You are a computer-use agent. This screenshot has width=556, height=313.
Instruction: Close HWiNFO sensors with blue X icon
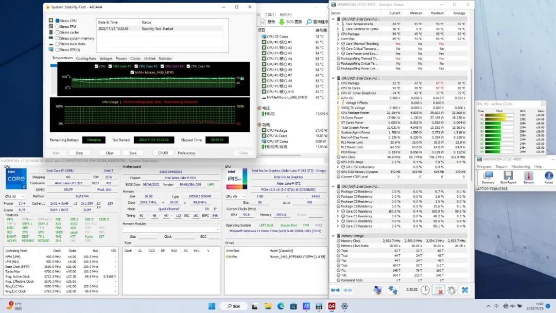(465, 290)
